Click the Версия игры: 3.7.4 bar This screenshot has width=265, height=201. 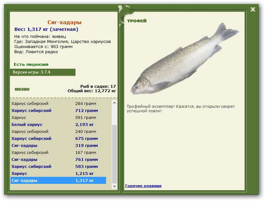[43, 72]
